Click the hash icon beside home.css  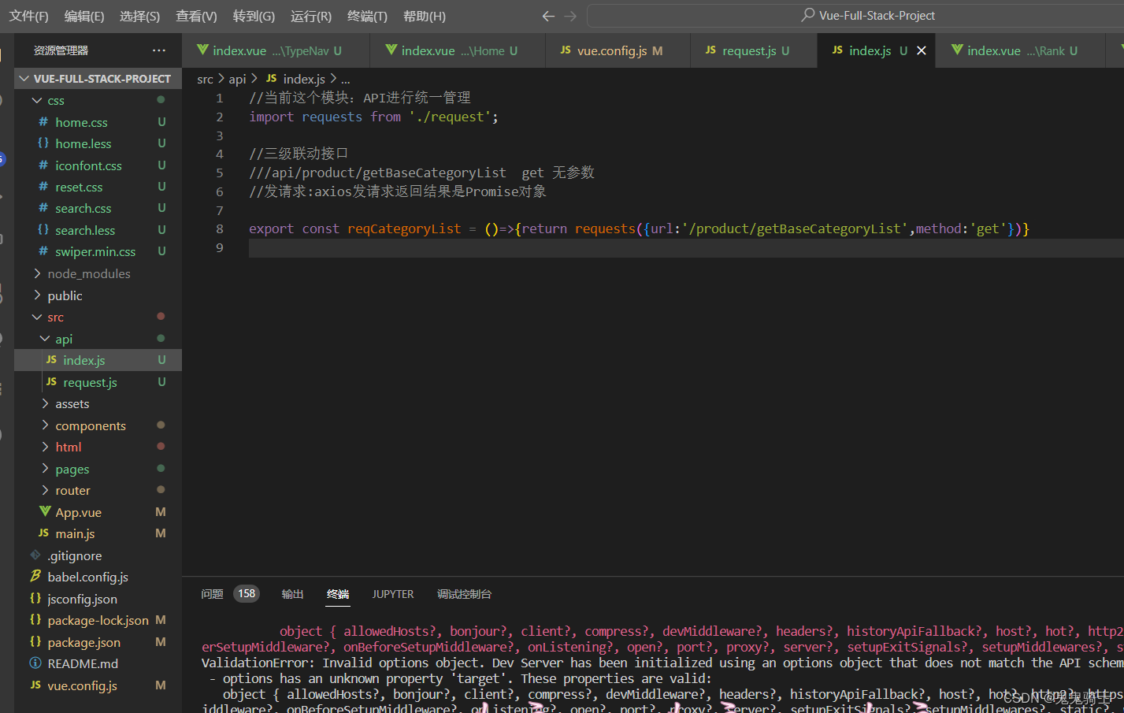[43, 122]
